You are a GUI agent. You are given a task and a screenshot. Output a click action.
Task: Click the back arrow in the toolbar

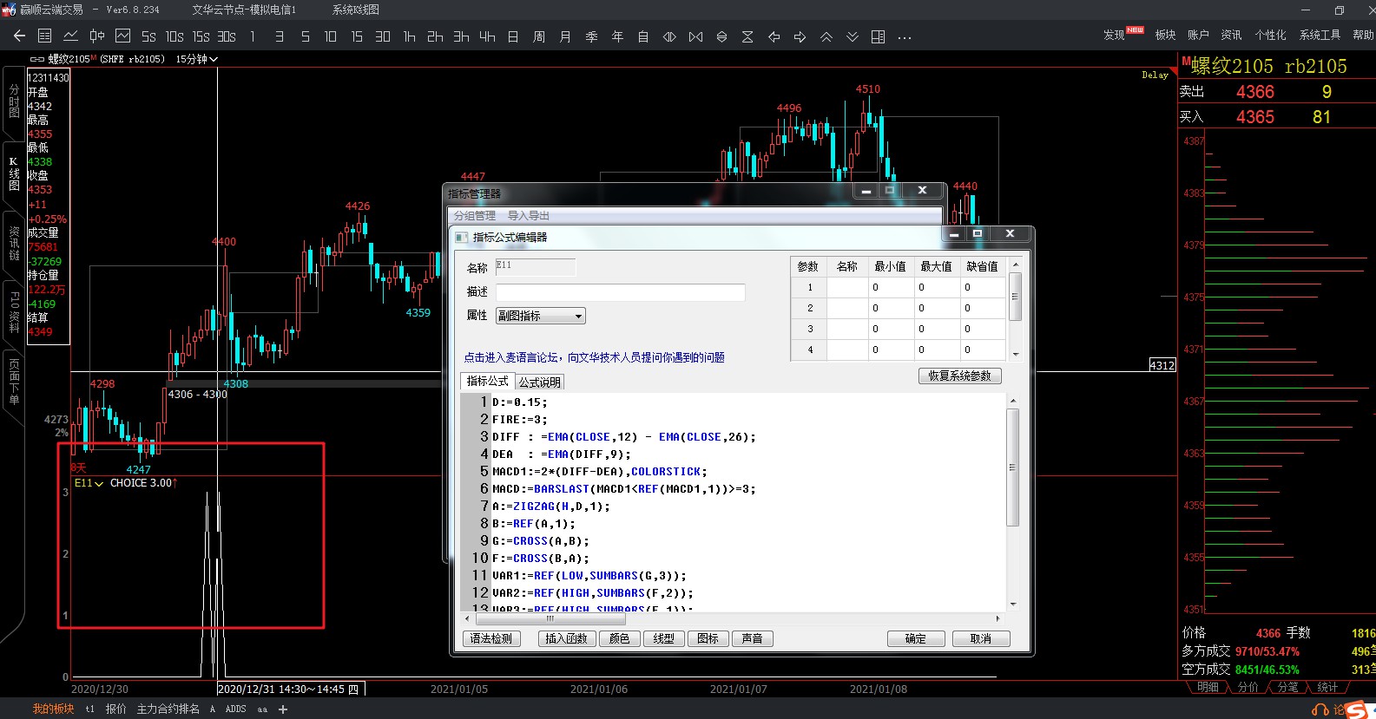click(x=19, y=36)
